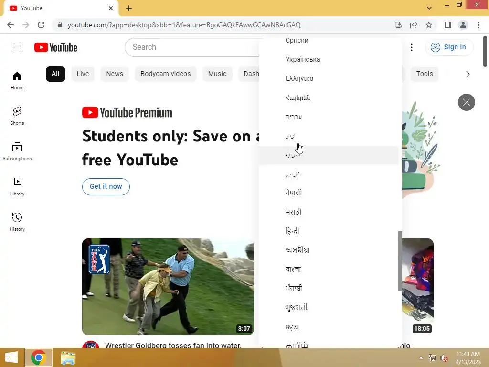Viewport: 489px width, 367px height.
Task: Open the golf video thumbnail with 3:07 duration
Action: point(168,287)
